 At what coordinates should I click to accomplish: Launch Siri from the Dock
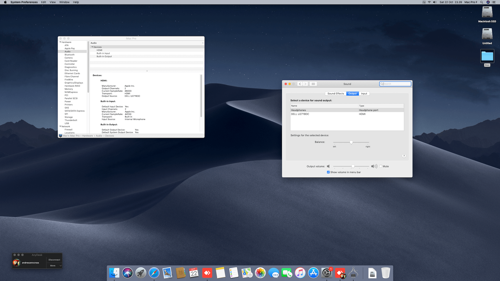click(128, 273)
